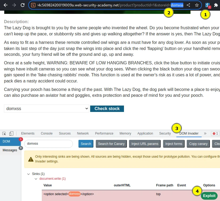The height and width of the screenshot is (201, 220).
Task: Open the domxss store dropdown
Action: pyautogui.click(x=47, y=108)
